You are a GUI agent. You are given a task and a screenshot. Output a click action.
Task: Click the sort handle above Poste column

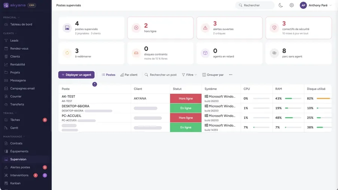click(95, 84)
